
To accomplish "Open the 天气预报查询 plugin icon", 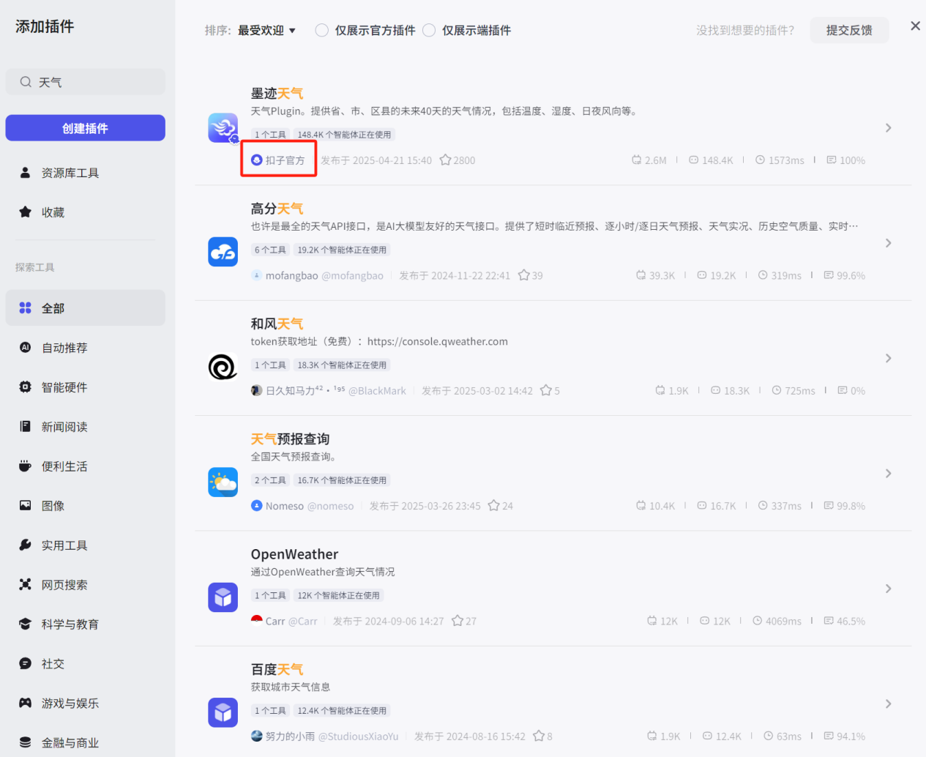I will [x=223, y=482].
